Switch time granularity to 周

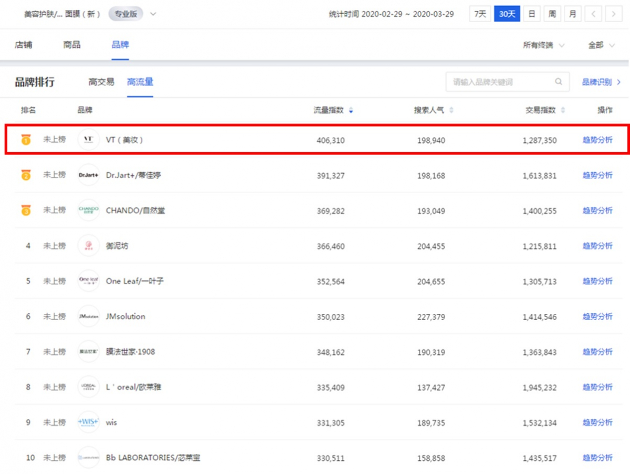click(x=552, y=14)
